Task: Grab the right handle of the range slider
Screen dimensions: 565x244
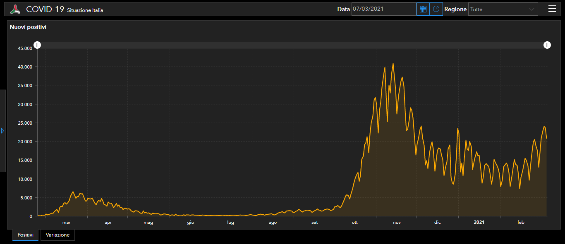Action: [x=547, y=45]
